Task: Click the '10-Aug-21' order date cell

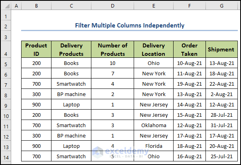Action: [x=189, y=63]
